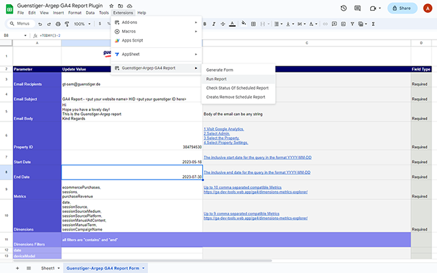Click the Share button
Screen dimensions: 437x273
pos(402,8)
